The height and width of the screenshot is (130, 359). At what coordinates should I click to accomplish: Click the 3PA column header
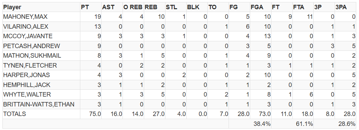341,7
